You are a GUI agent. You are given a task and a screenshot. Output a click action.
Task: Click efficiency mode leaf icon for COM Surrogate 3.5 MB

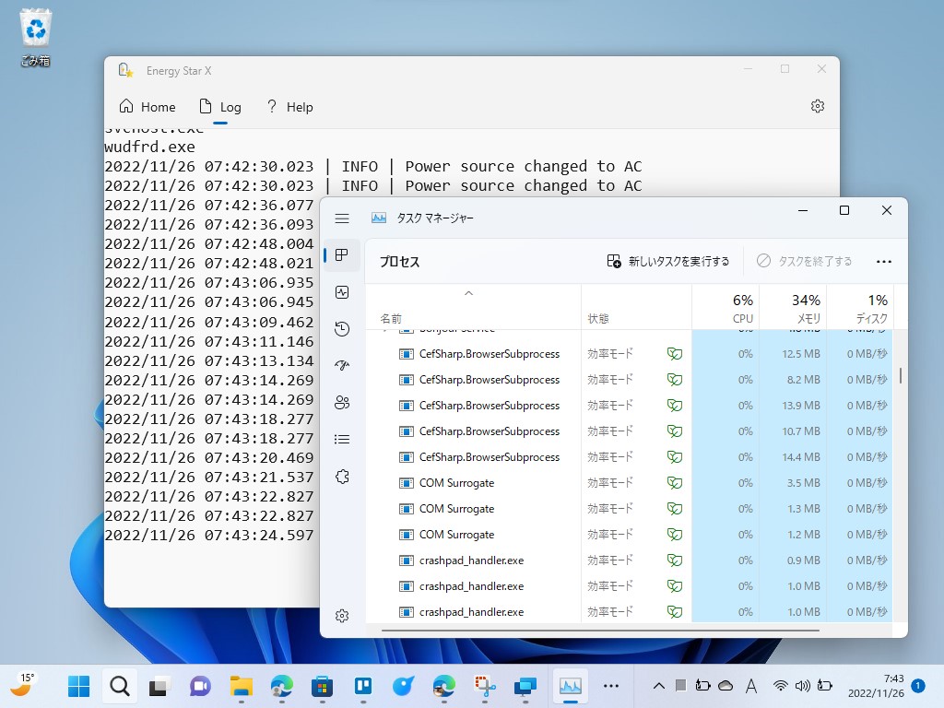pos(674,483)
